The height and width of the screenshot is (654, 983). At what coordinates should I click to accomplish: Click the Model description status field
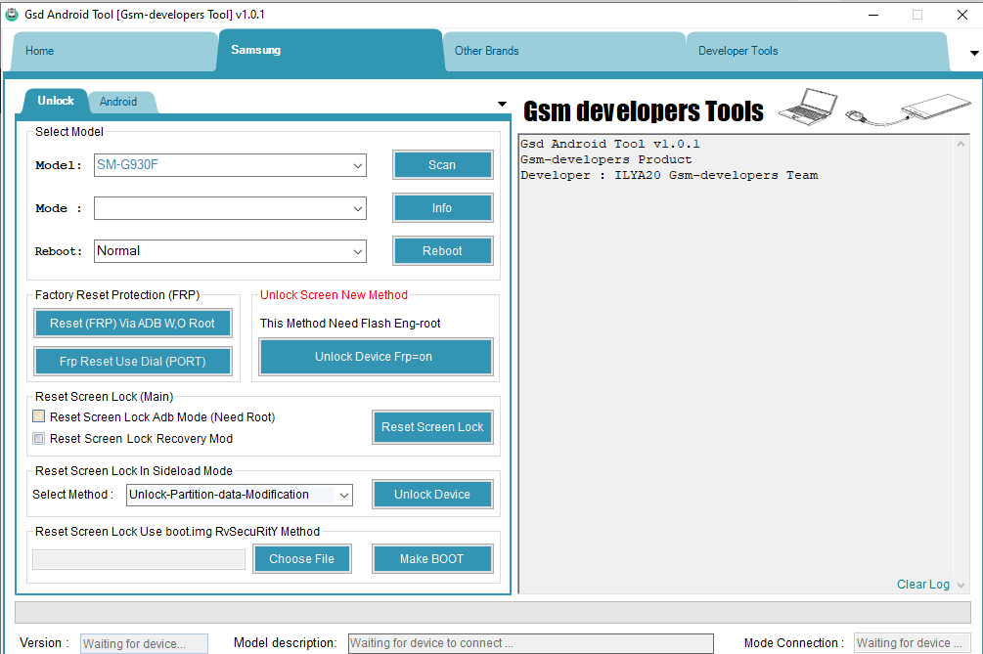(x=530, y=643)
